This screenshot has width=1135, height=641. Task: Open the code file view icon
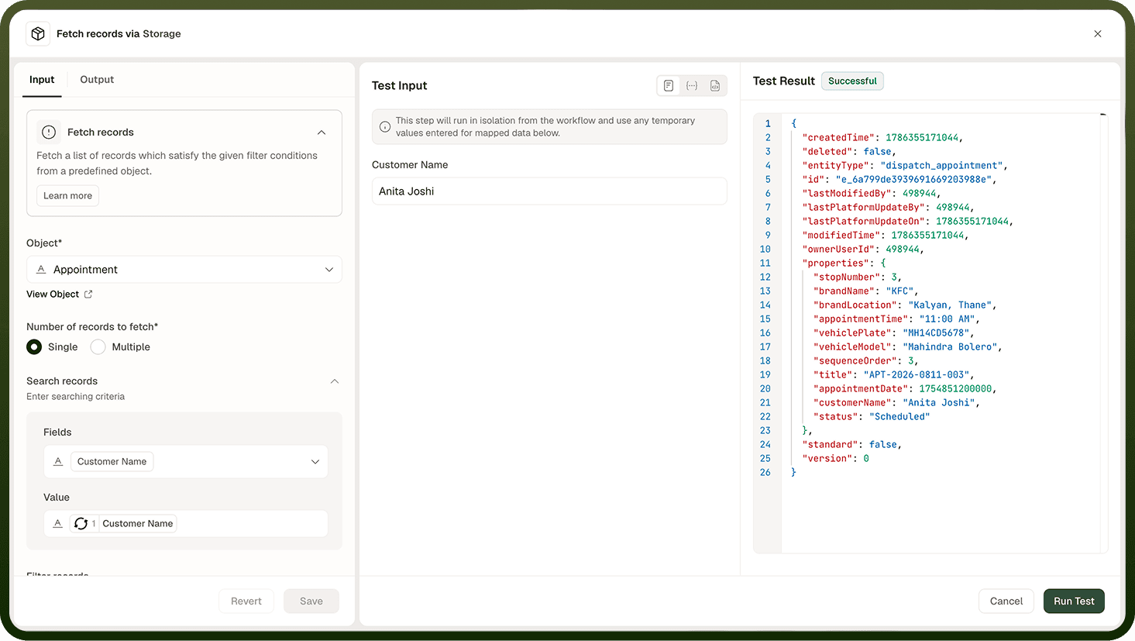(715, 86)
